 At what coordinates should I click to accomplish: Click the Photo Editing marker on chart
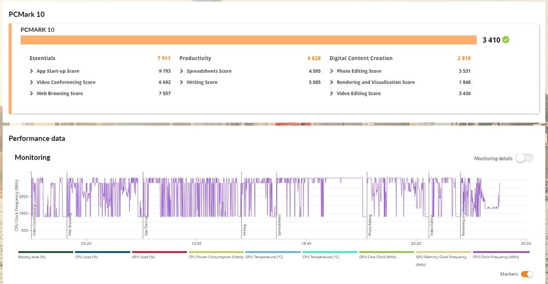click(370, 225)
